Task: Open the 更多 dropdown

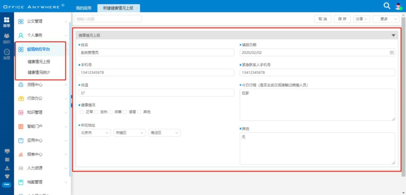Action: coord(386,19)
